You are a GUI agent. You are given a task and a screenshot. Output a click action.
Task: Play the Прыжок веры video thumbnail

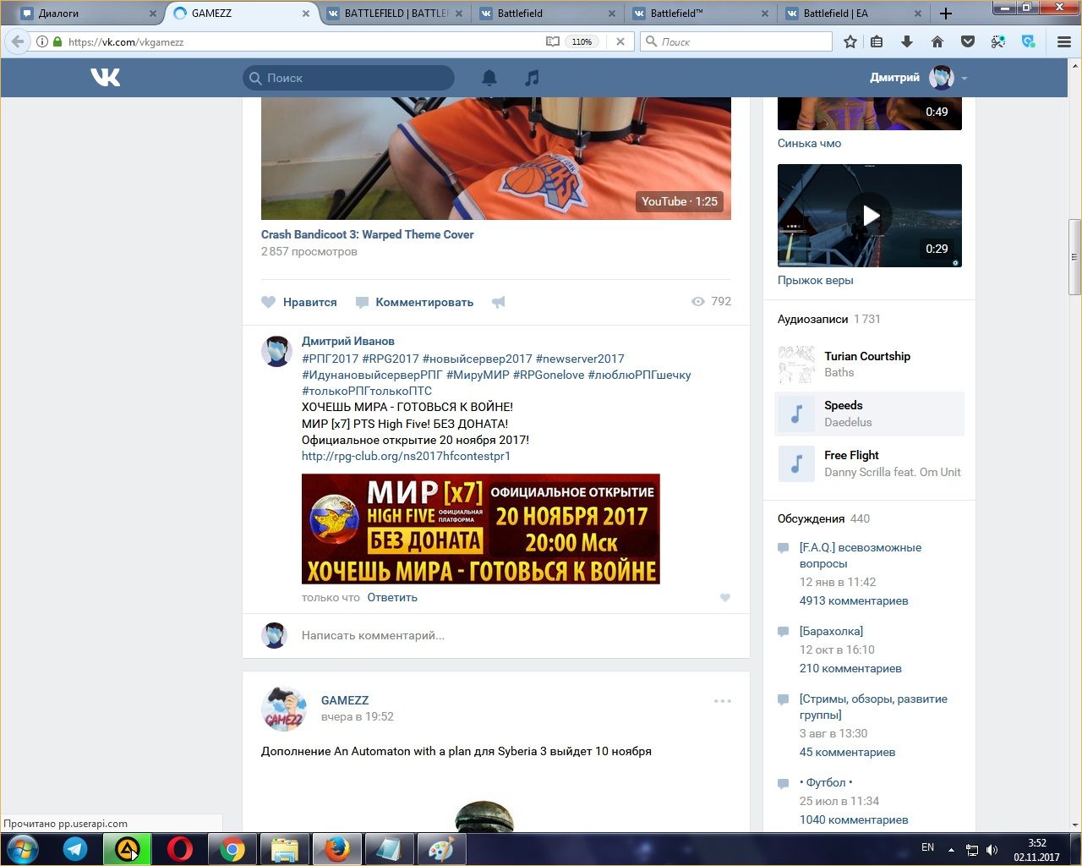(870, 216)
